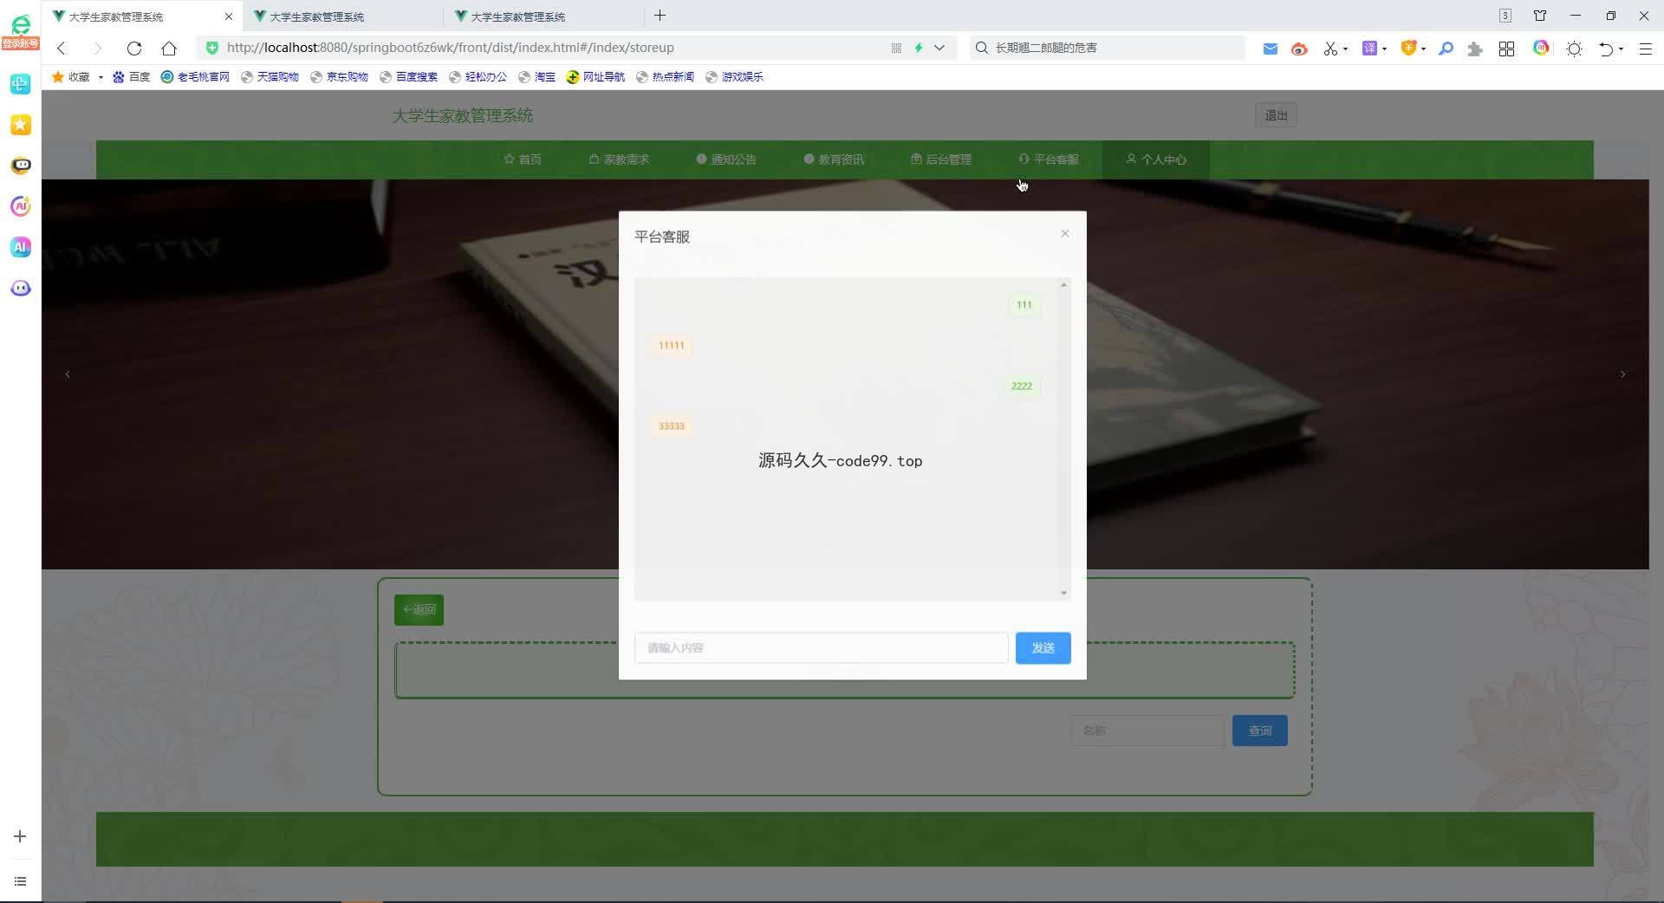
Task: Click the scissors screenshot tool
Action: click(x=1330, y=49)
